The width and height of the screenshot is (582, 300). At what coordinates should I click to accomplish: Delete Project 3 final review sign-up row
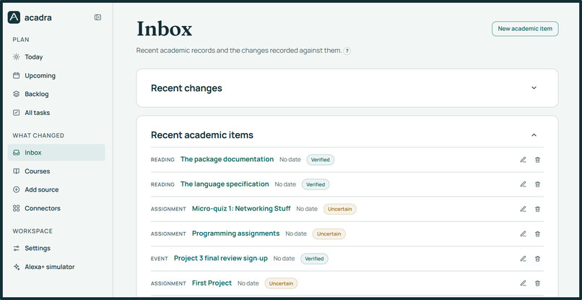[537, 258]
